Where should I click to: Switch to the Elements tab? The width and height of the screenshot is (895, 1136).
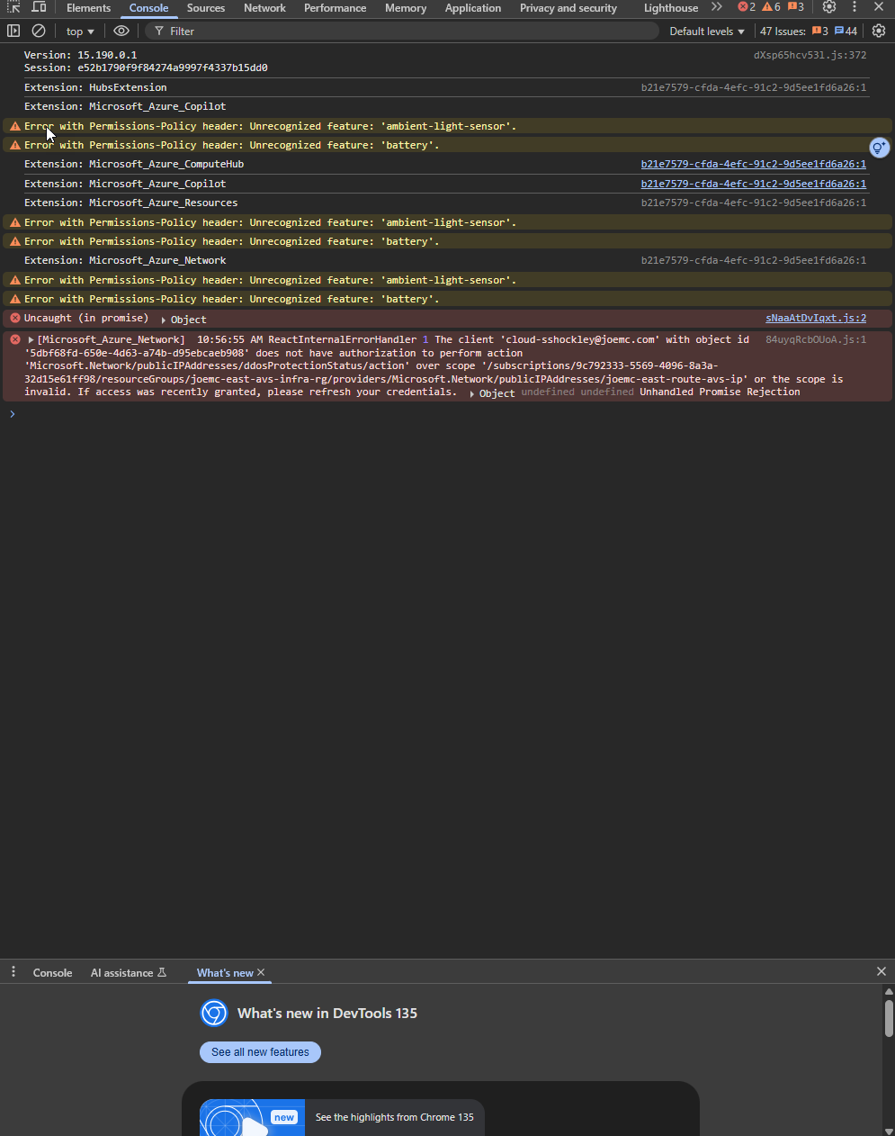[88, 7]
